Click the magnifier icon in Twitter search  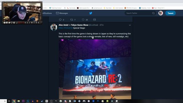point(153,13)
